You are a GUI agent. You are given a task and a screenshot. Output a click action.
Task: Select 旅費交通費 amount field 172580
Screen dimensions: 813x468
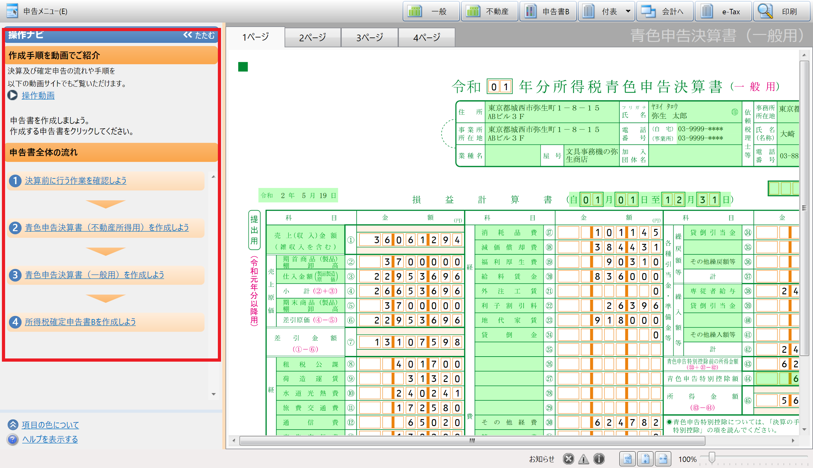(x=411, y=408)
